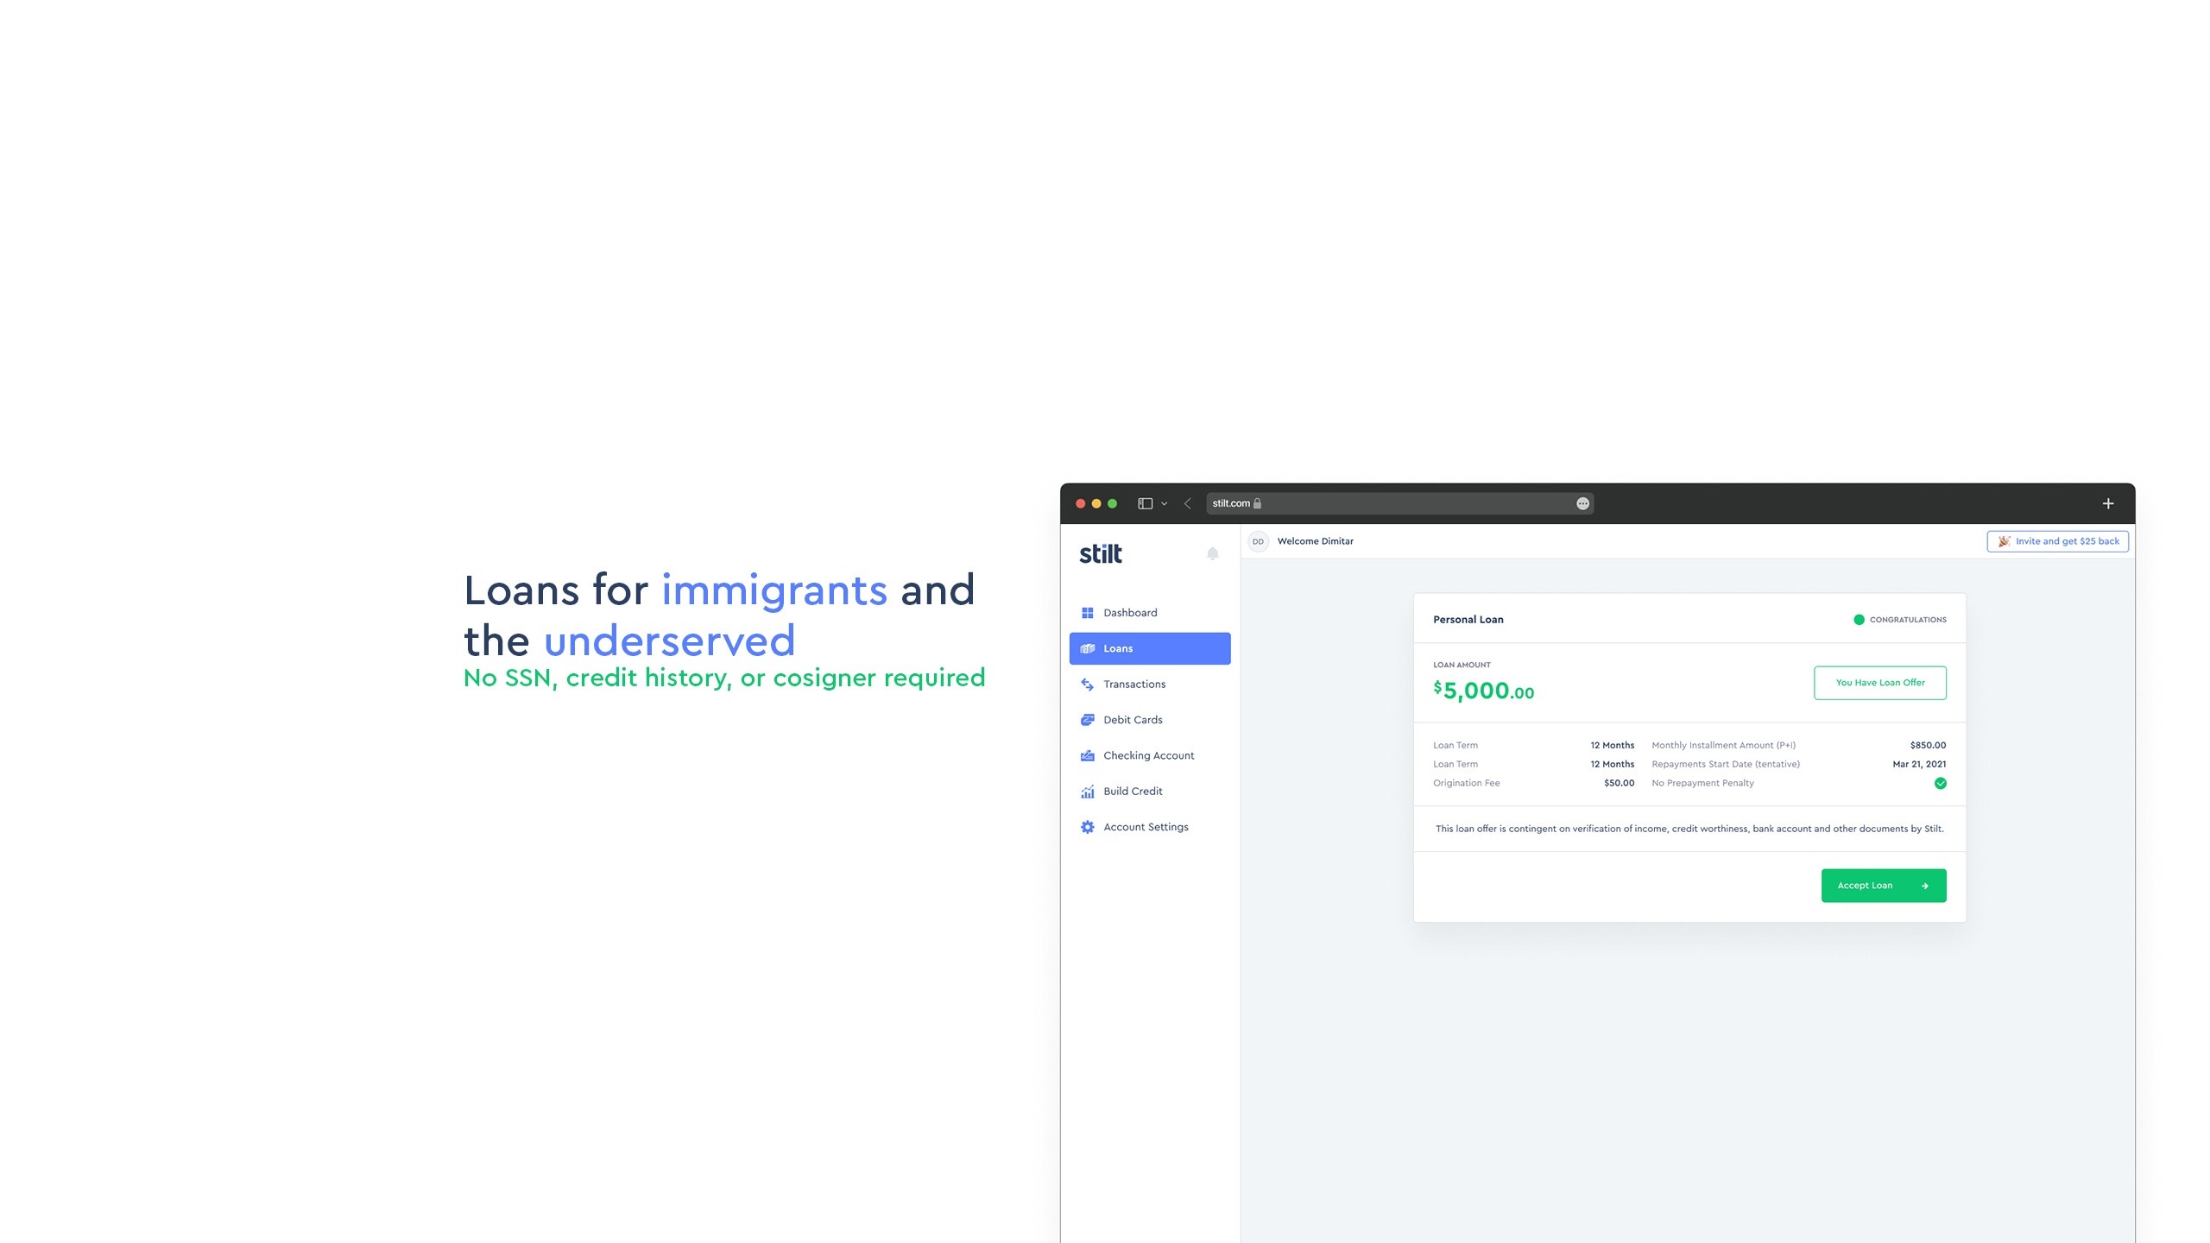This screenshot has width=2210, height=1243.
Task: Expand the sidebar options chevron dropdown
Action: (x=1165, y=504)
